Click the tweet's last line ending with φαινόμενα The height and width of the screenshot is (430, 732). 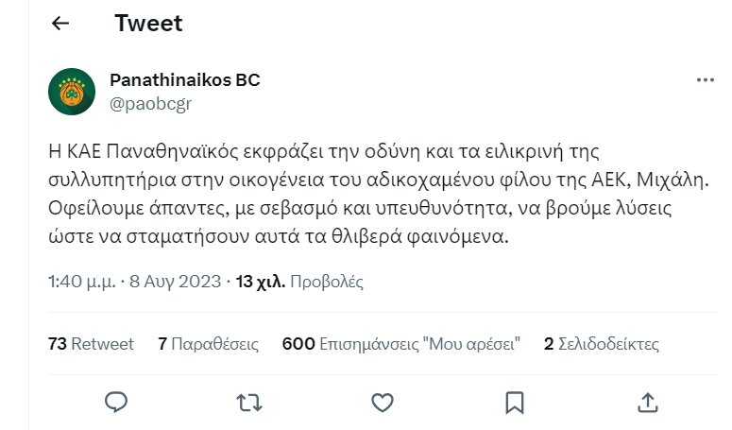(x=279, y=236)
